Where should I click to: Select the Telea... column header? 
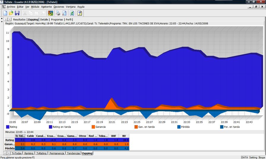103,136
